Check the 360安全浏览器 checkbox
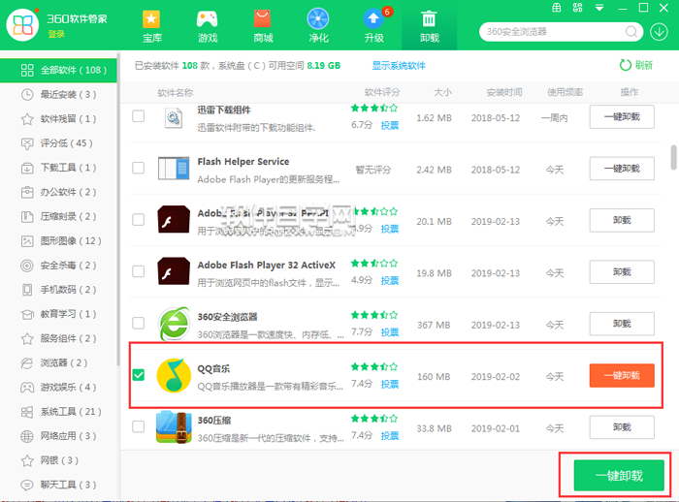 tap(138, 323)
